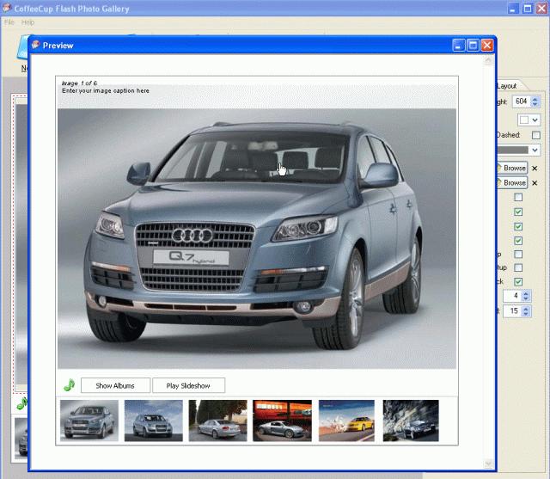Uncheck the first of three checked green checkboxes
This screenshot has height=479, width=550.
(x=518, y=212)
